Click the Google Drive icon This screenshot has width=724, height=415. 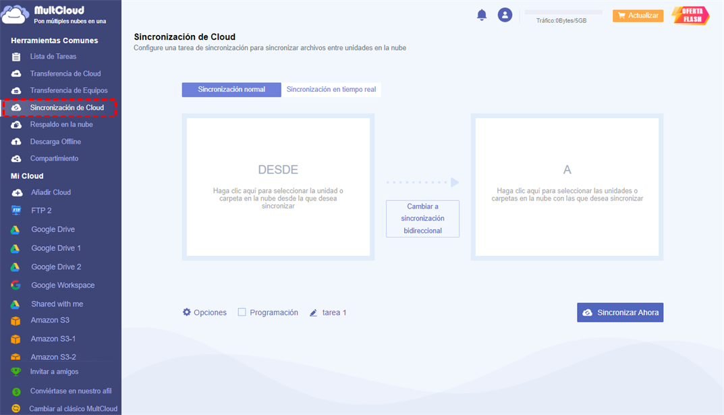(x=16, y=230)
